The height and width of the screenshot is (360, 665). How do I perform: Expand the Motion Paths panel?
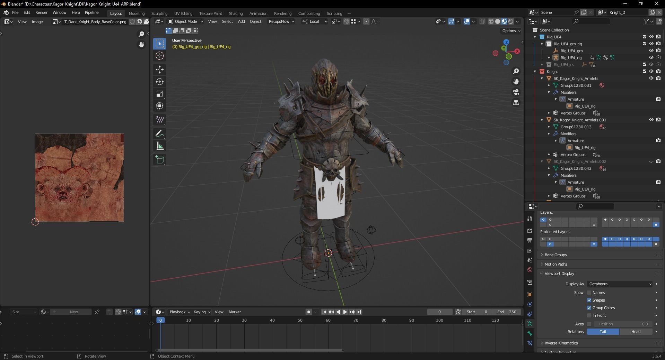pyautogui.click(x=556, y=264)
